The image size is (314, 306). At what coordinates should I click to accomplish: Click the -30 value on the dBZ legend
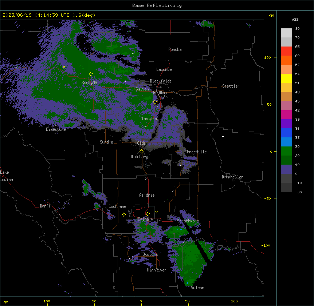click(x=298, y=192)
